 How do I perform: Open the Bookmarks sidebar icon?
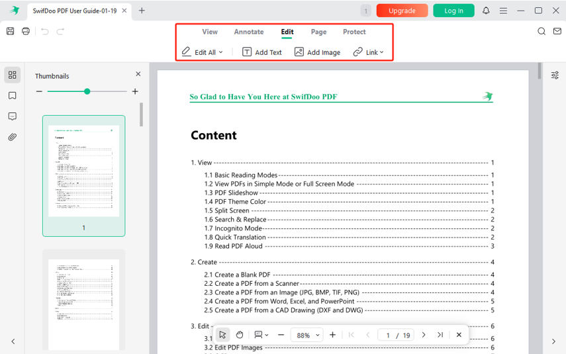tap(13, 96)
